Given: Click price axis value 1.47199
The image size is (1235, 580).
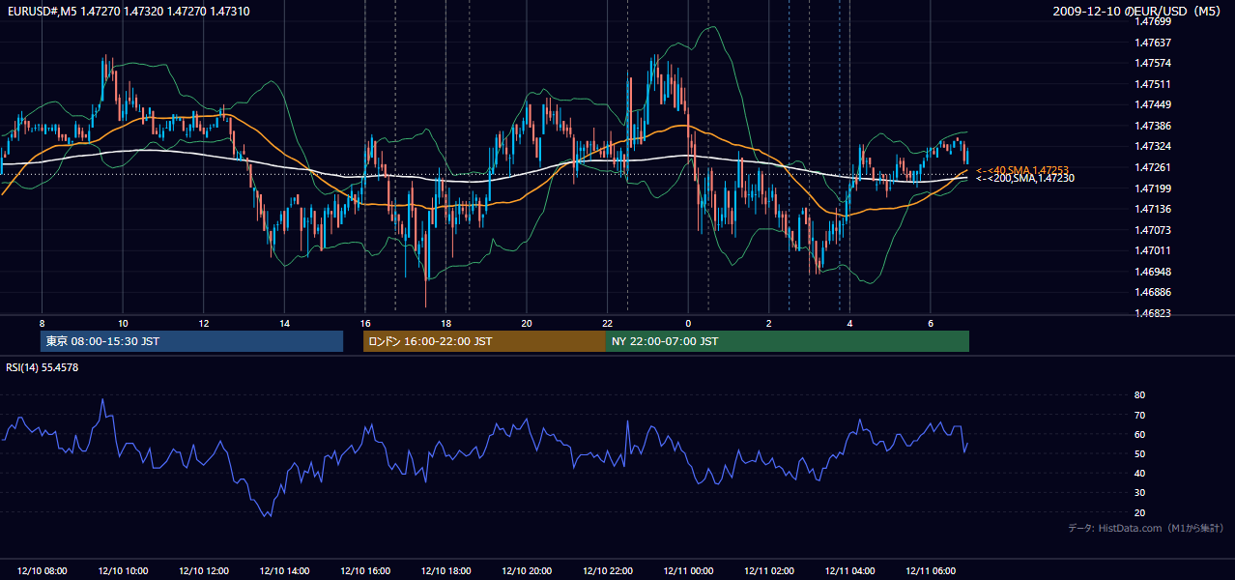Looking at the screenshot, I should [1153, 188].
